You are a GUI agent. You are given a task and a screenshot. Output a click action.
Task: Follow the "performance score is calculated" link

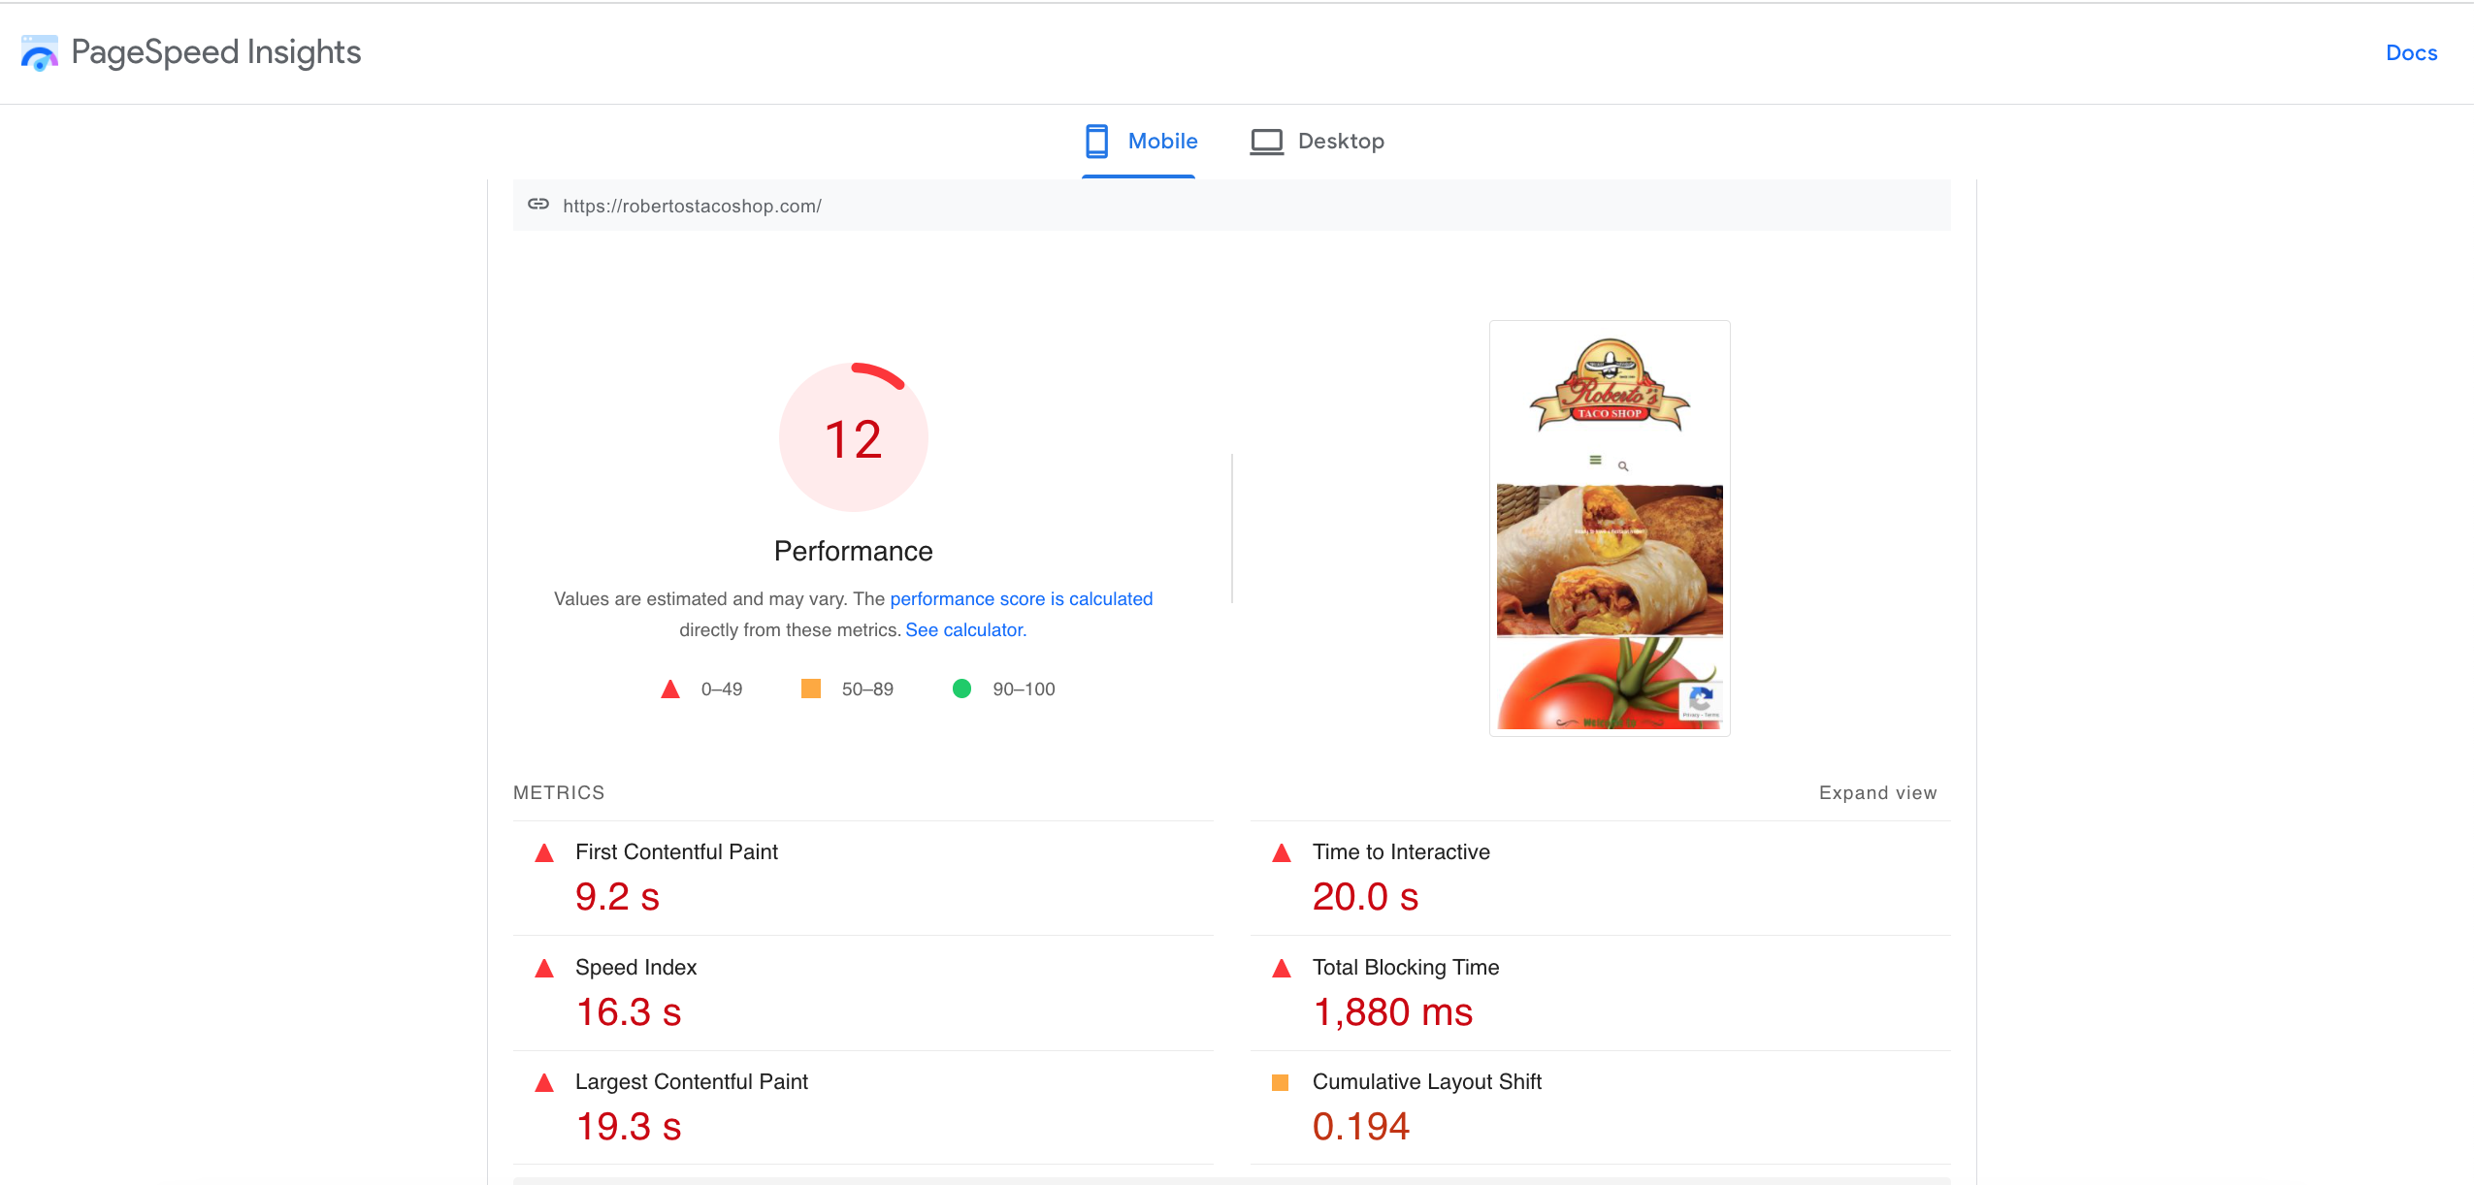[1021, 598]
